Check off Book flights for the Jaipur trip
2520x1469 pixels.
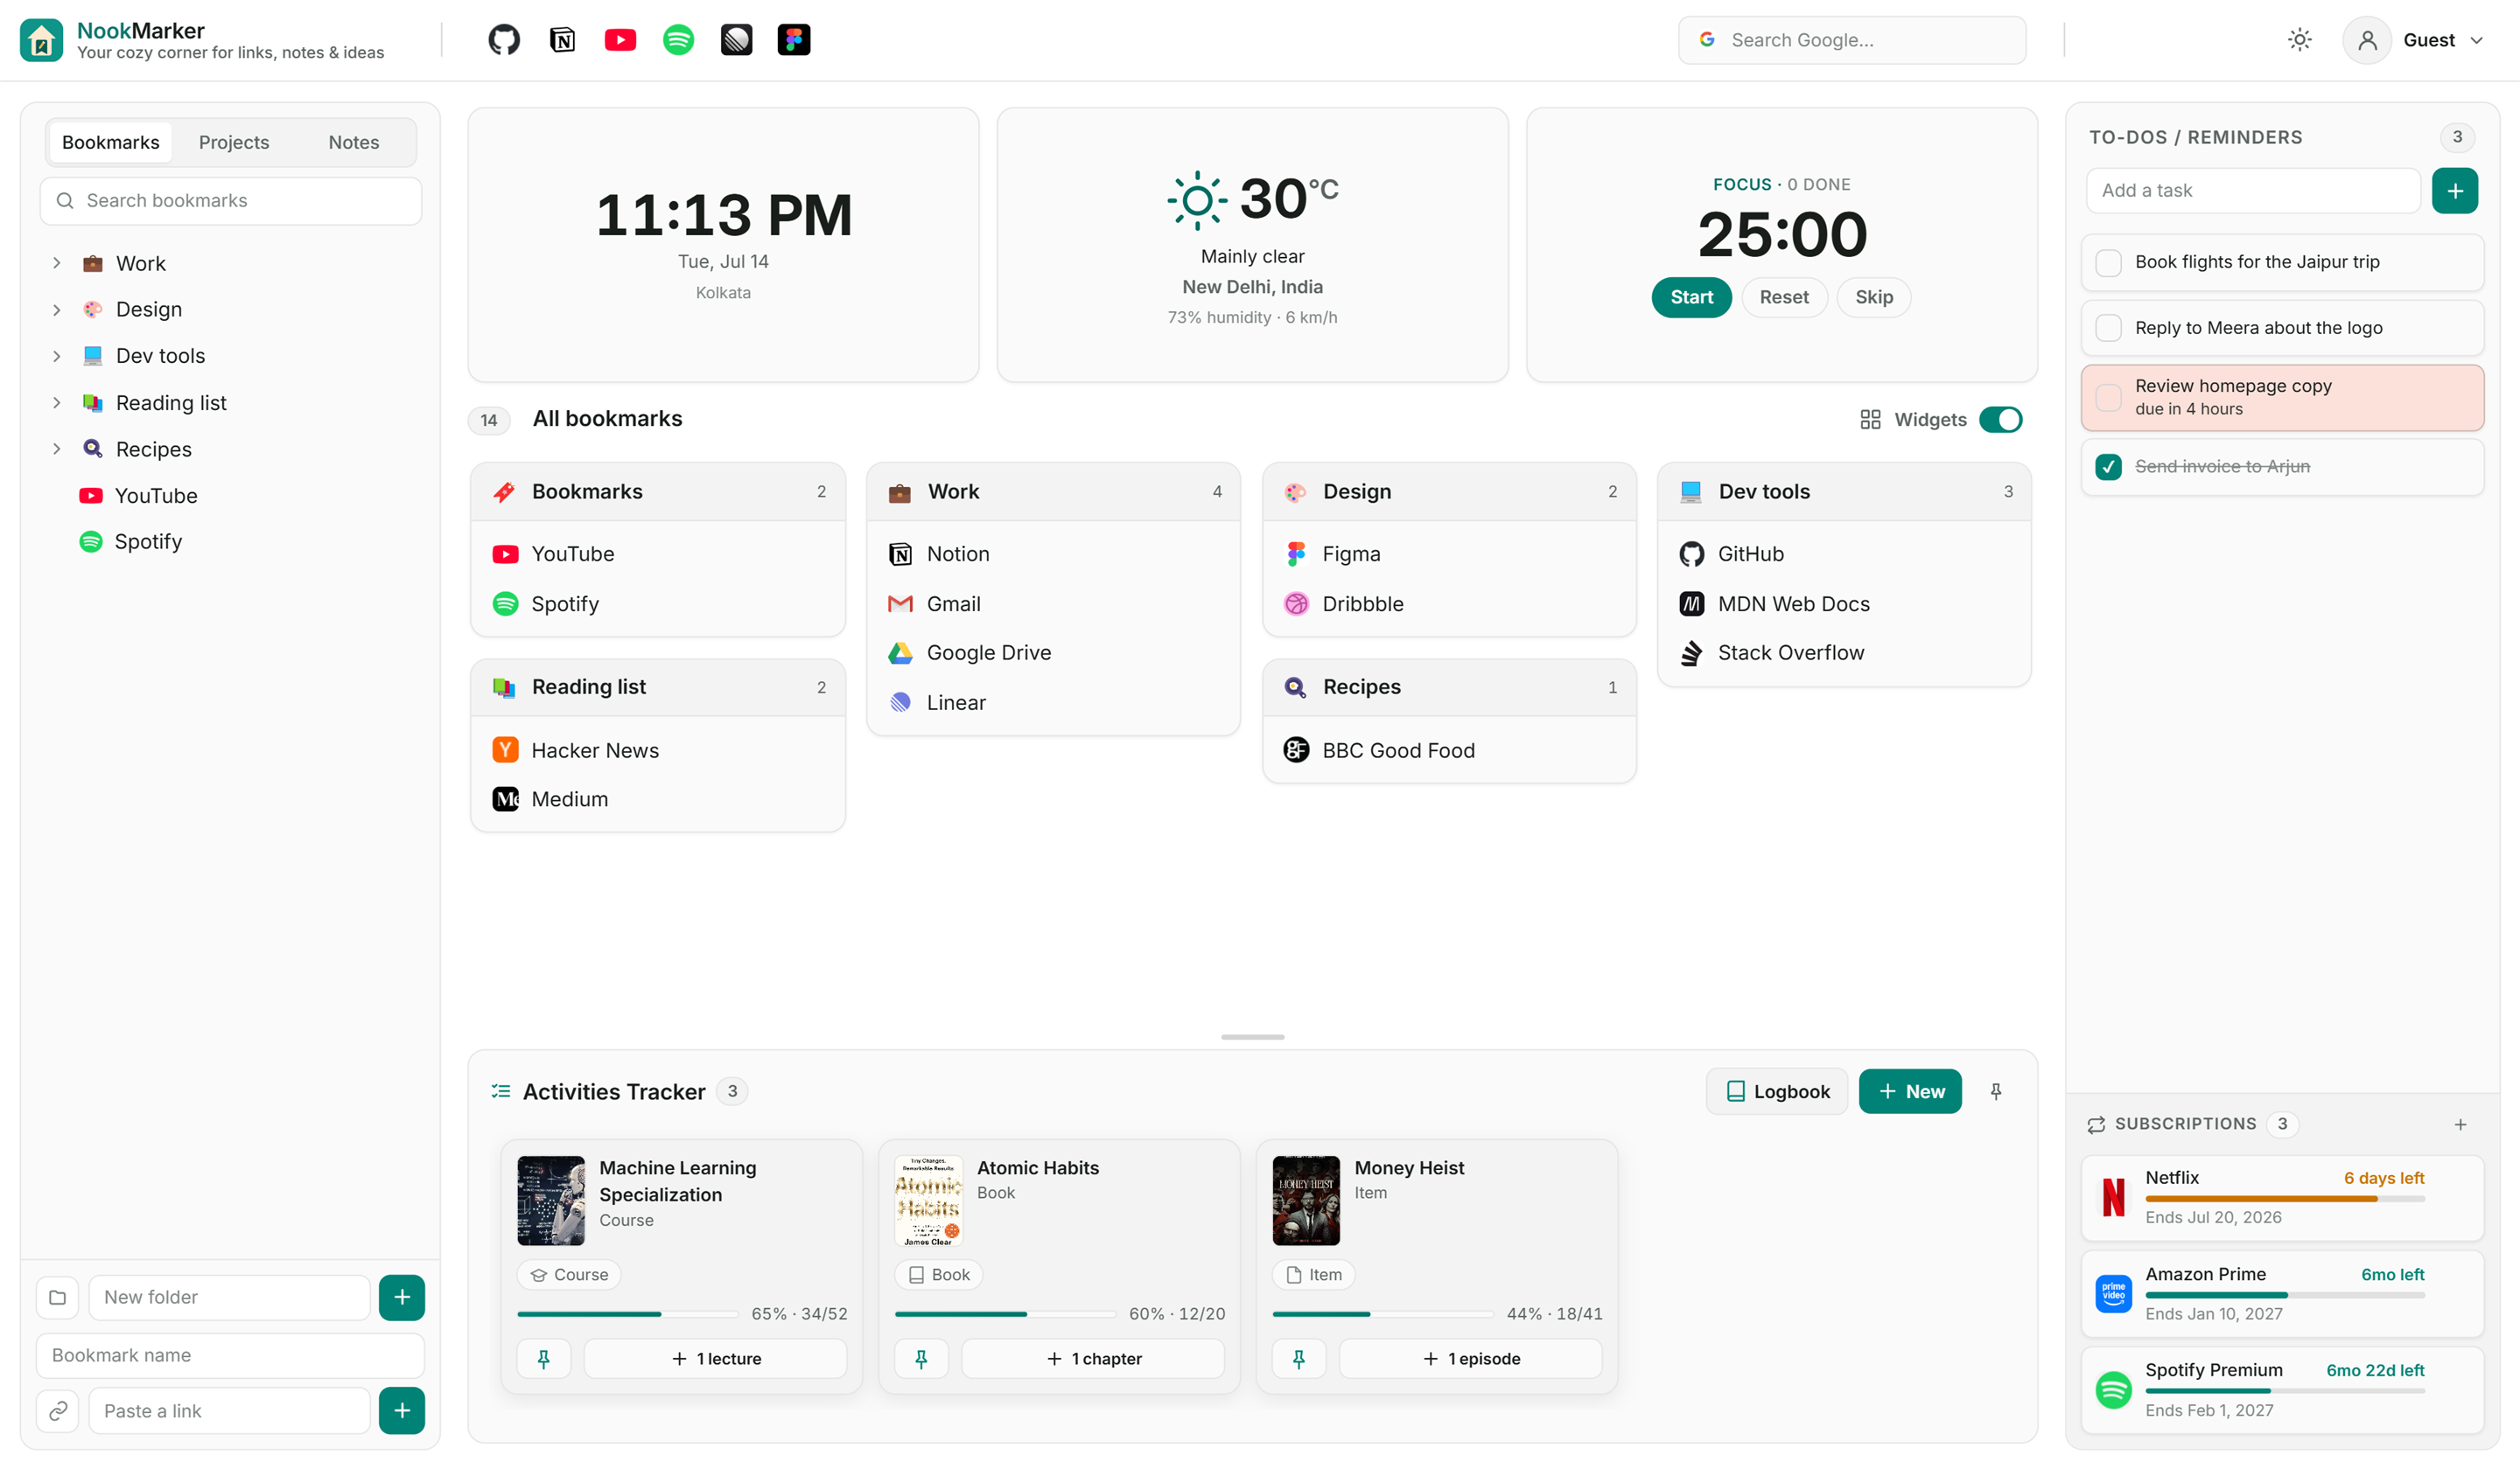coord(2108,263)
